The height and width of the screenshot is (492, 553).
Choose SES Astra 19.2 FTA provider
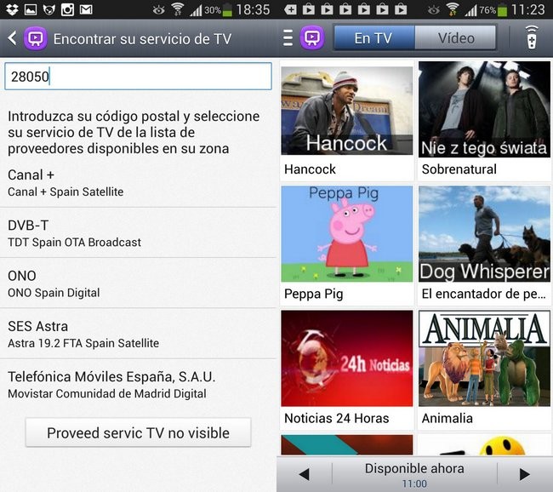[x=138, y=334]
